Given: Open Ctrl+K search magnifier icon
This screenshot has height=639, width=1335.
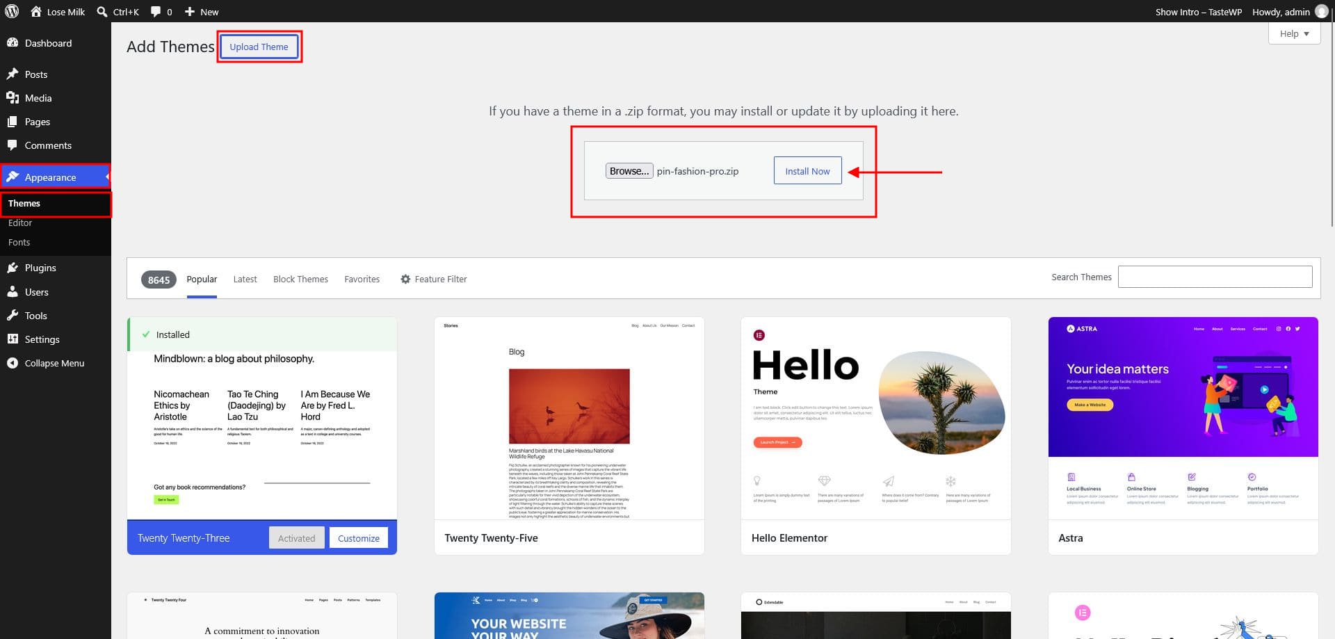Looking at the screenshot, I should [102, 11].
